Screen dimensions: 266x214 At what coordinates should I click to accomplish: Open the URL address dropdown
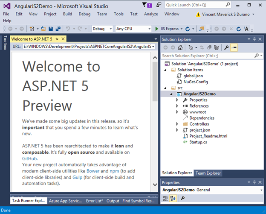(x=153, y=47)
